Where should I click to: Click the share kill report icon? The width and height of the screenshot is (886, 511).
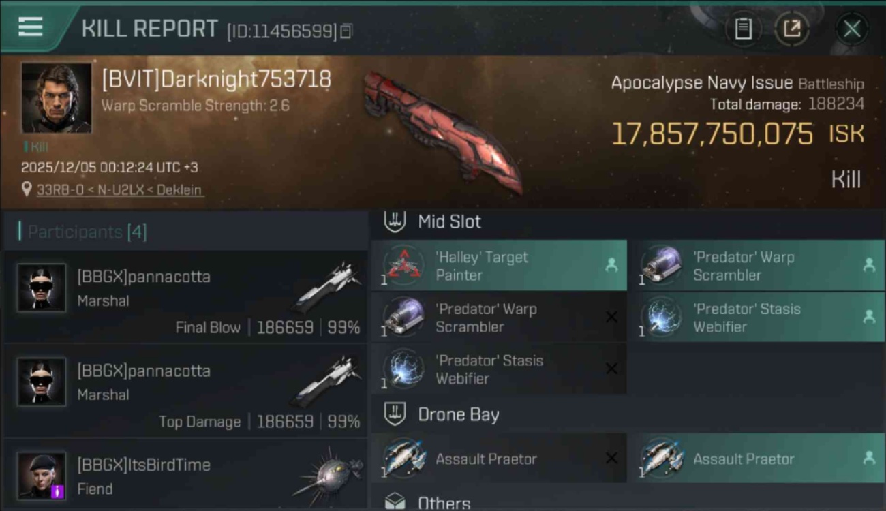point(791,29)
